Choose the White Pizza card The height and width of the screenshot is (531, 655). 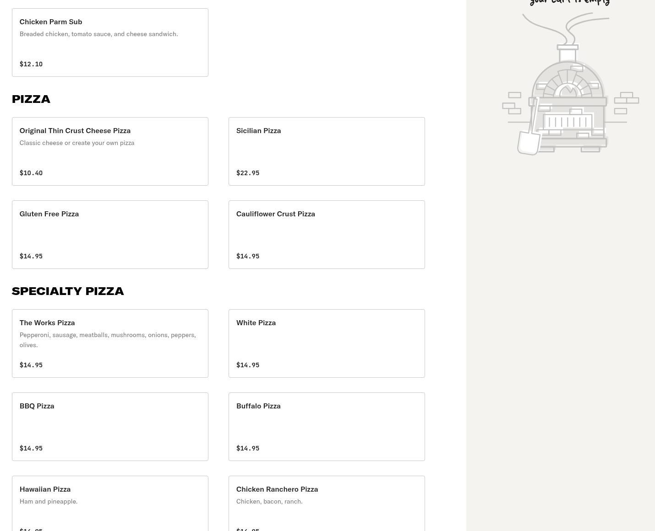[327, 343]
